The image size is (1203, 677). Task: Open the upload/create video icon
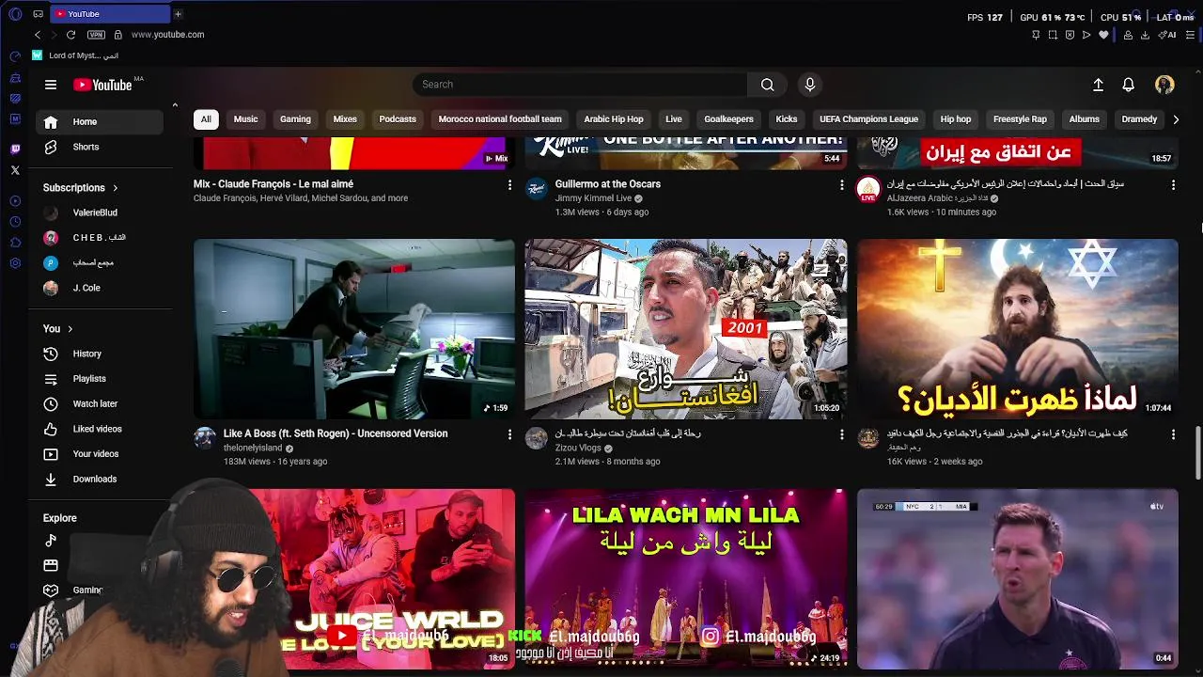tap(1098, 85)
